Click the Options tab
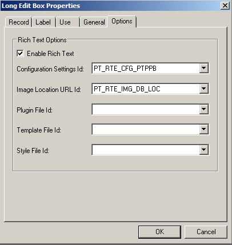232x245 pixels. [122, 21]
